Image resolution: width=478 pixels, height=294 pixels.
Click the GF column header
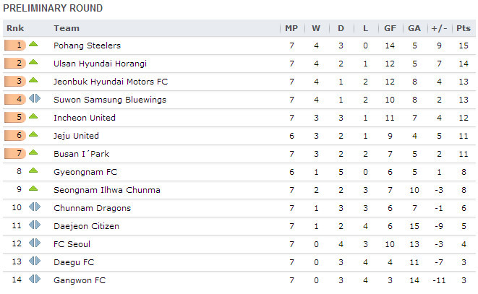[x=390, y=28]
